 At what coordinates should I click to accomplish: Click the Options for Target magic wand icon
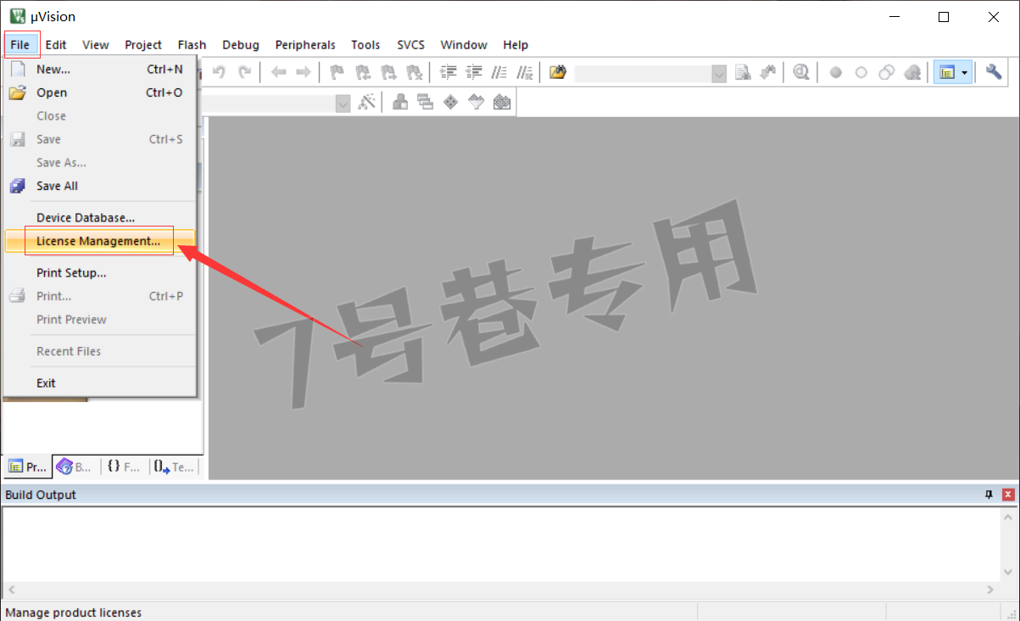[367, 103]
